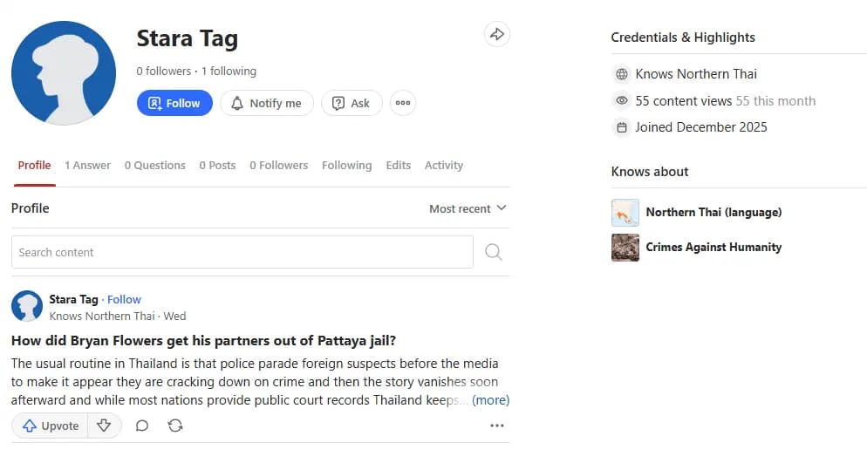Open comments on the Bryan Flowers answer
The image size is (867, 463).
point(142,426)
